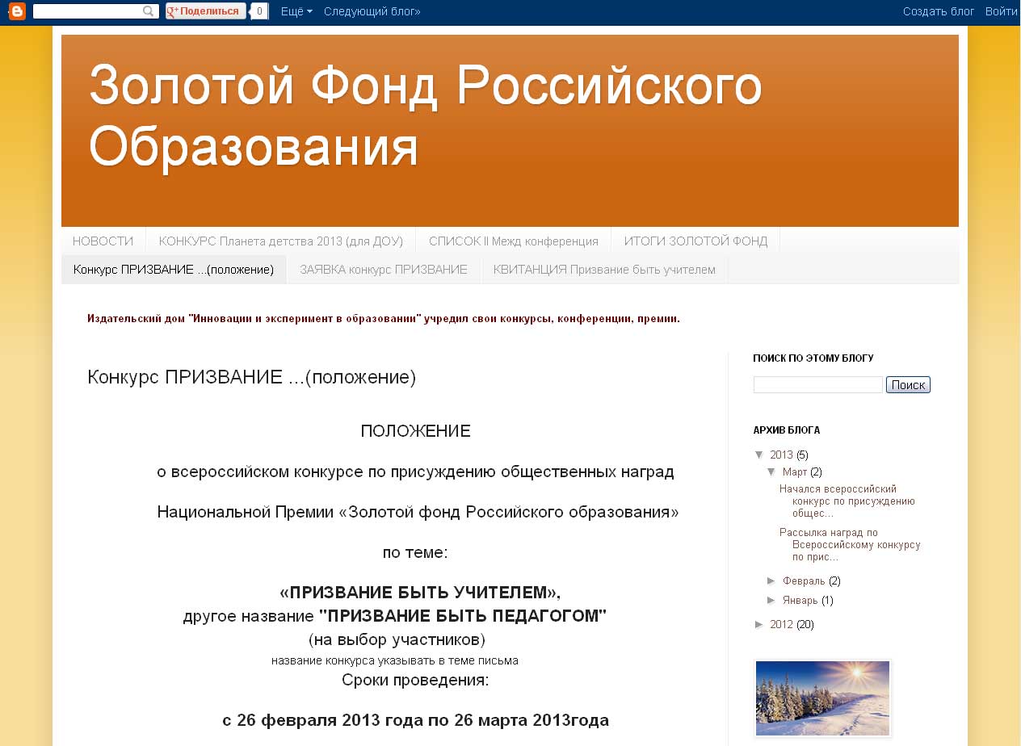Select the Конкурс ПРИЗВАНИЕ ...(положение) tab
The image size is (1021, 746).
pyautogui.click(x=174, y=270)
